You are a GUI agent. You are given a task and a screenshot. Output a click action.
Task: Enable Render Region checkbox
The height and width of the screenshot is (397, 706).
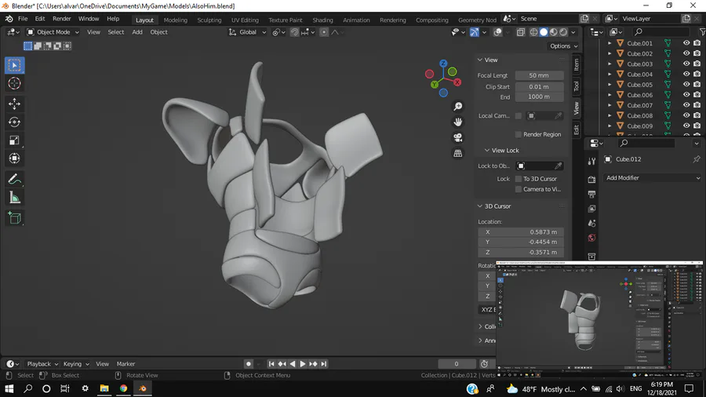click(x=519, y=135)
